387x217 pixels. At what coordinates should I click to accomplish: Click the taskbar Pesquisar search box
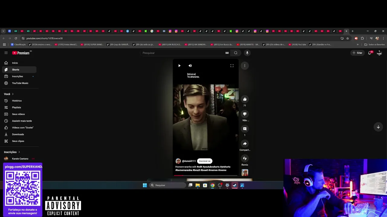167,185
